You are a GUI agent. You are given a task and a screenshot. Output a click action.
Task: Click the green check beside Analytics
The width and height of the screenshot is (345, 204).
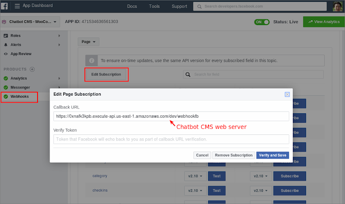tap(6, 78)
